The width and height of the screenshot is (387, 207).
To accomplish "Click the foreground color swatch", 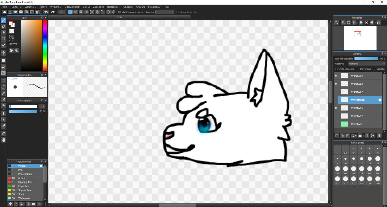I will point(11,23).
